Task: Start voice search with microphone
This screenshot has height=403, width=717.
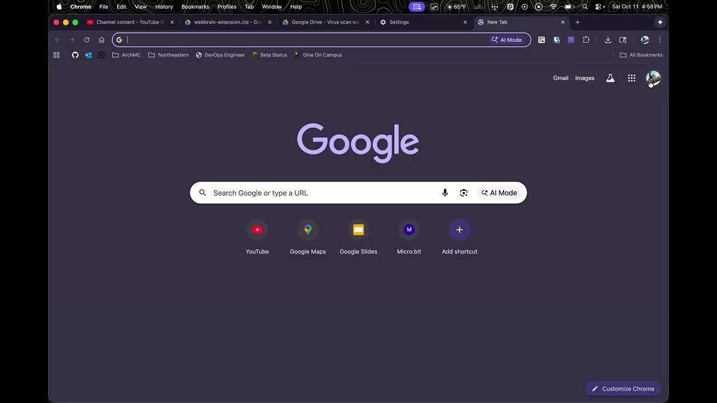Action: click(x=445, y=193)
